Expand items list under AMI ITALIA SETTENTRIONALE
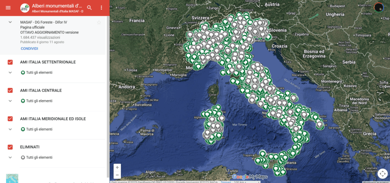Viewport: 390px width, 183px height. (10, 73)
